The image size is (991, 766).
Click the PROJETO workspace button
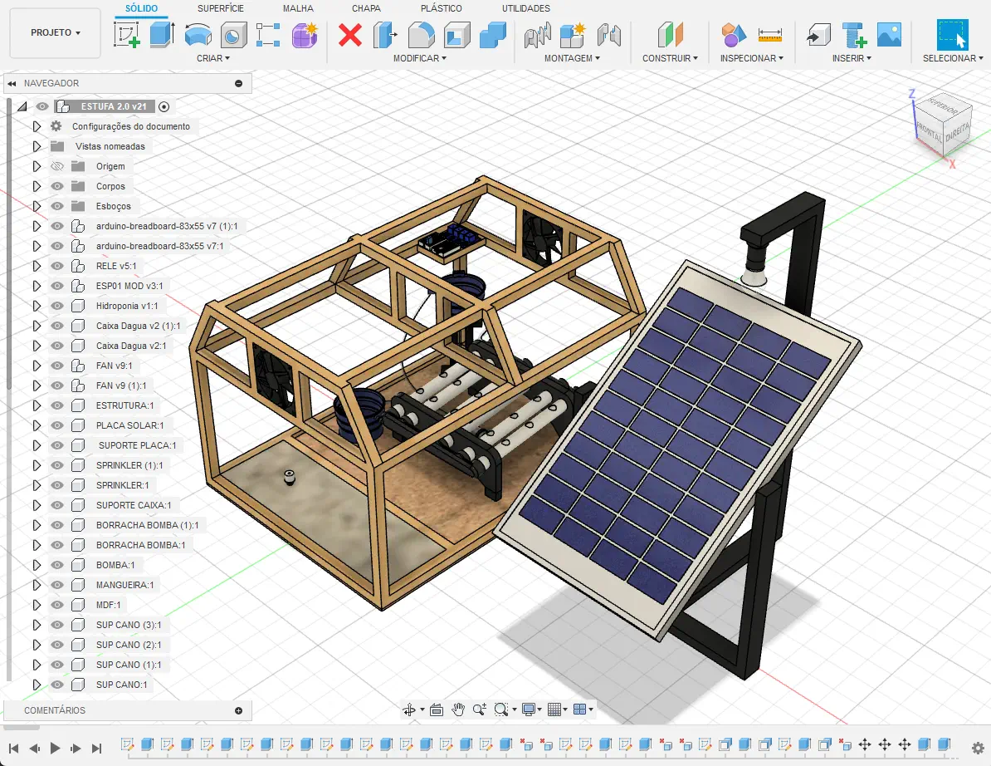56,33
